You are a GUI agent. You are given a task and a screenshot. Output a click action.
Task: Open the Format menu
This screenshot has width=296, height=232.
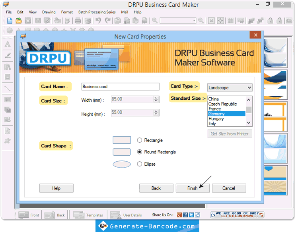point(67,12)
